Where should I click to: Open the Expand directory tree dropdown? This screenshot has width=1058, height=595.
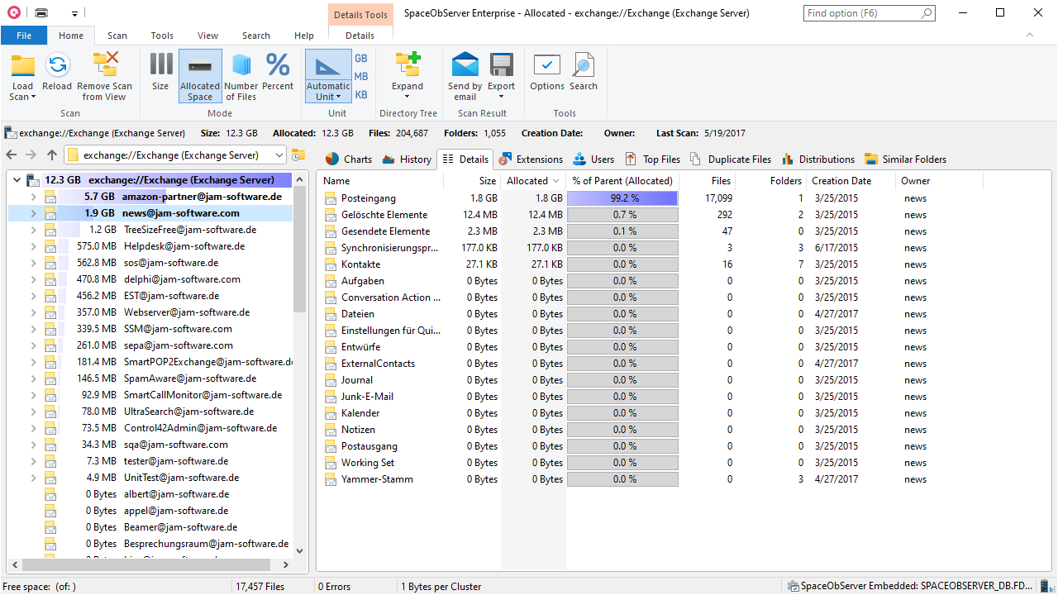tap(407, 76)
